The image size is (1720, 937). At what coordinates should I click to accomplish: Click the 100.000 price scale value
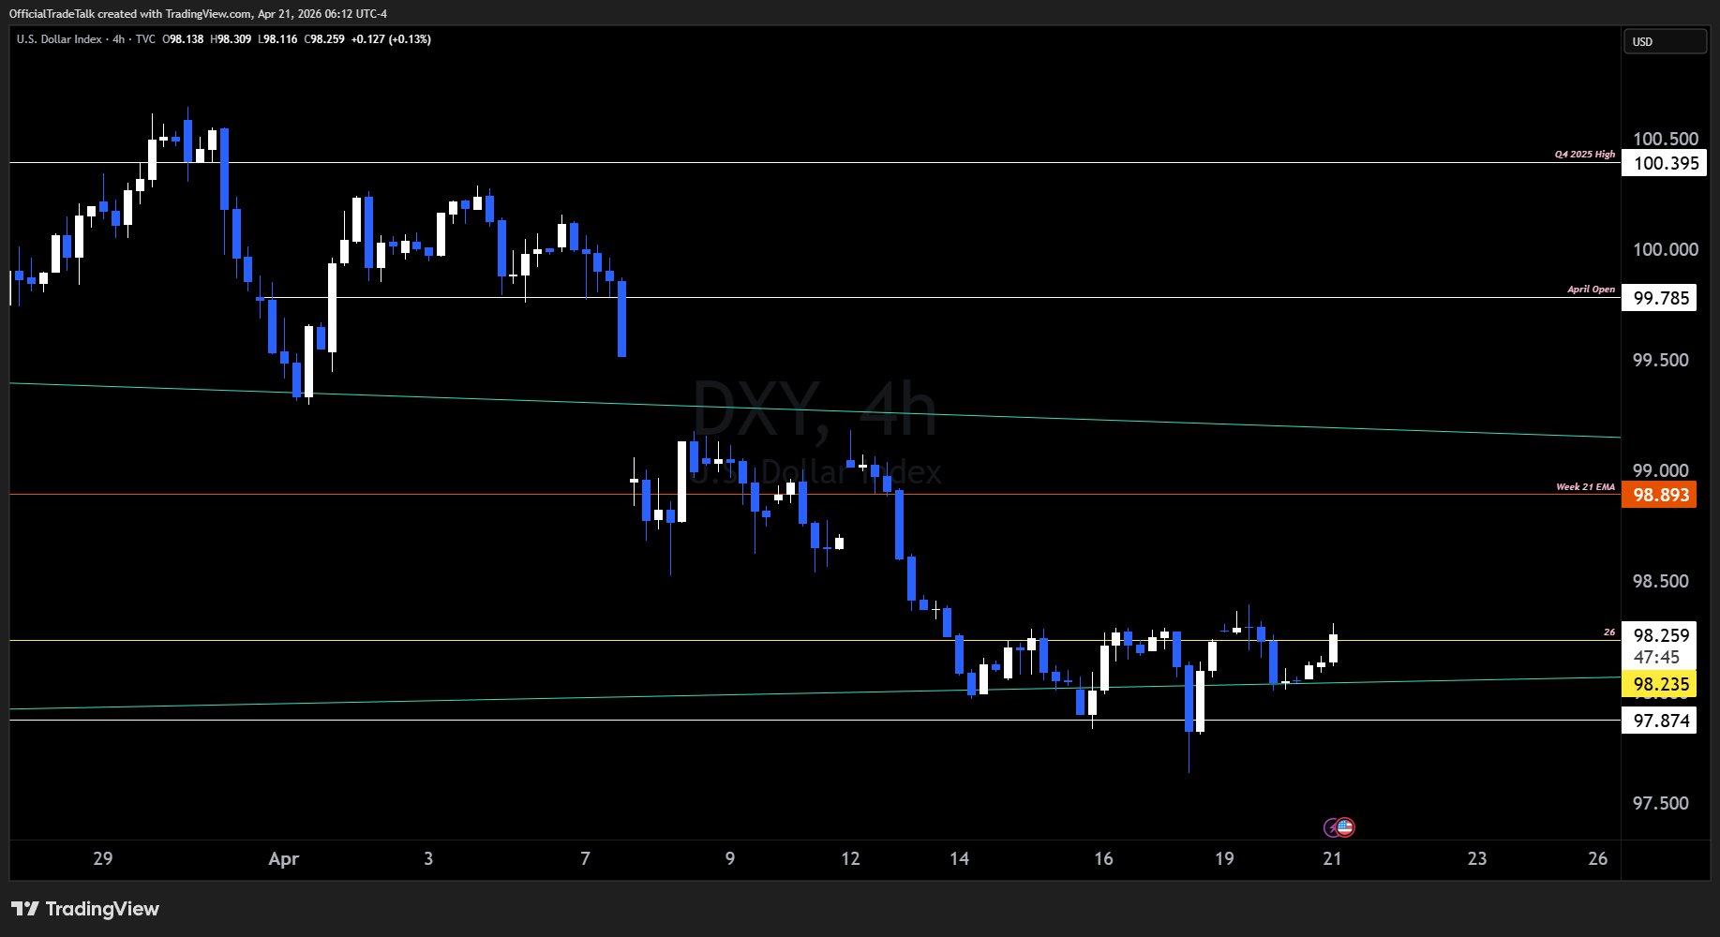pyautogui.click(x=1666, y=249)
